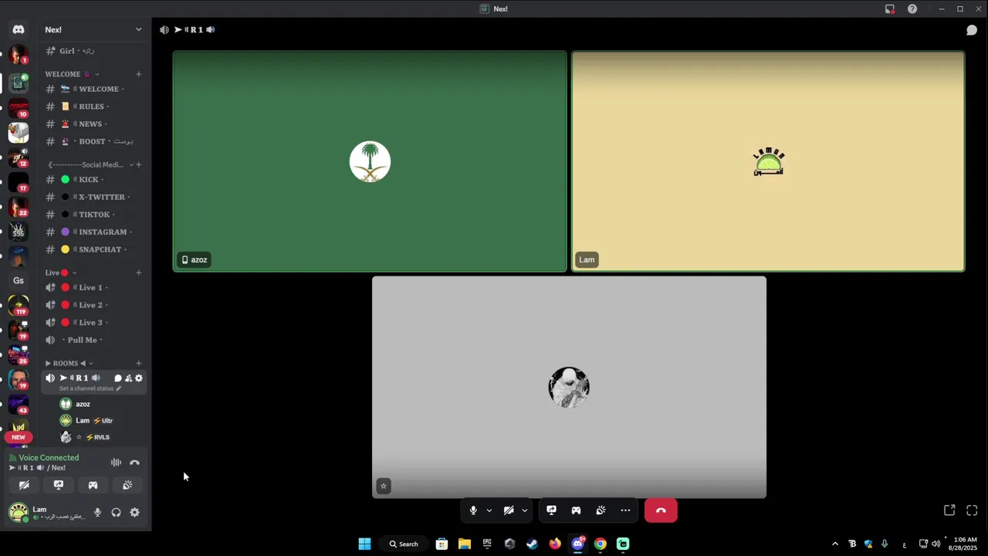Viewport: 988px width, 556px height.
Task: Hang up with the red disconnect button
Action: (x=661, y=510)
